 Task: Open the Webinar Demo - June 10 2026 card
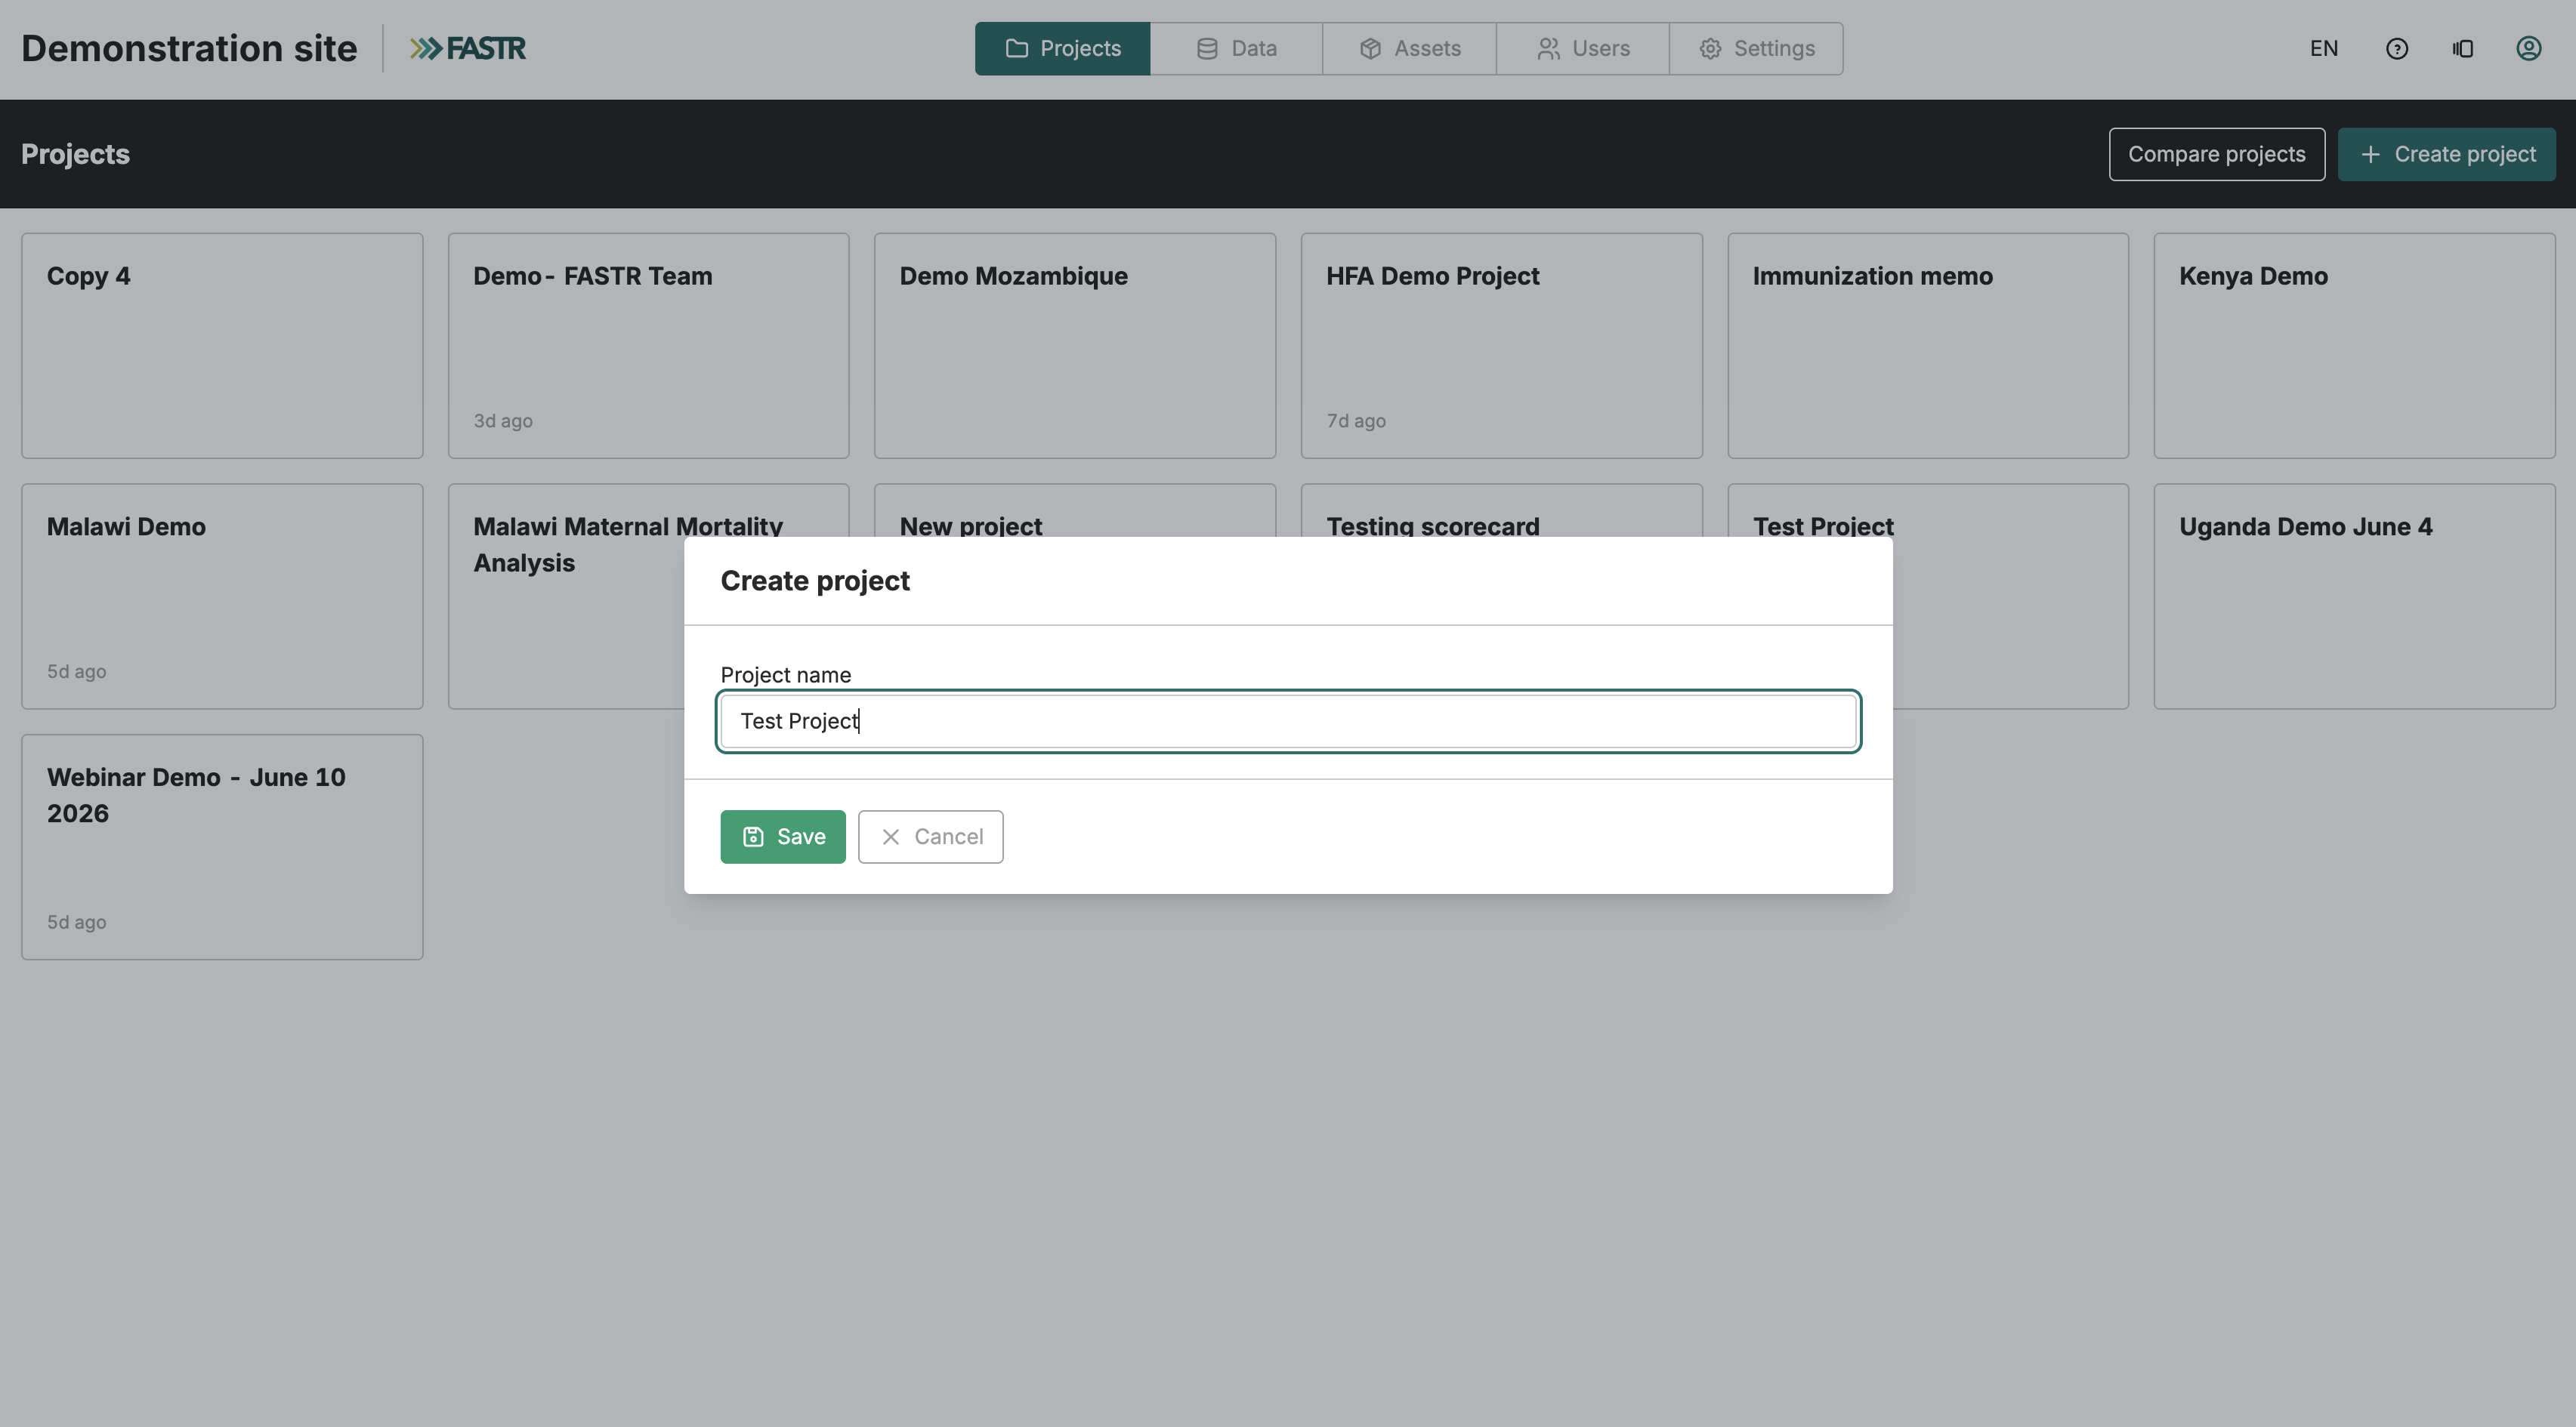(222, 847)
